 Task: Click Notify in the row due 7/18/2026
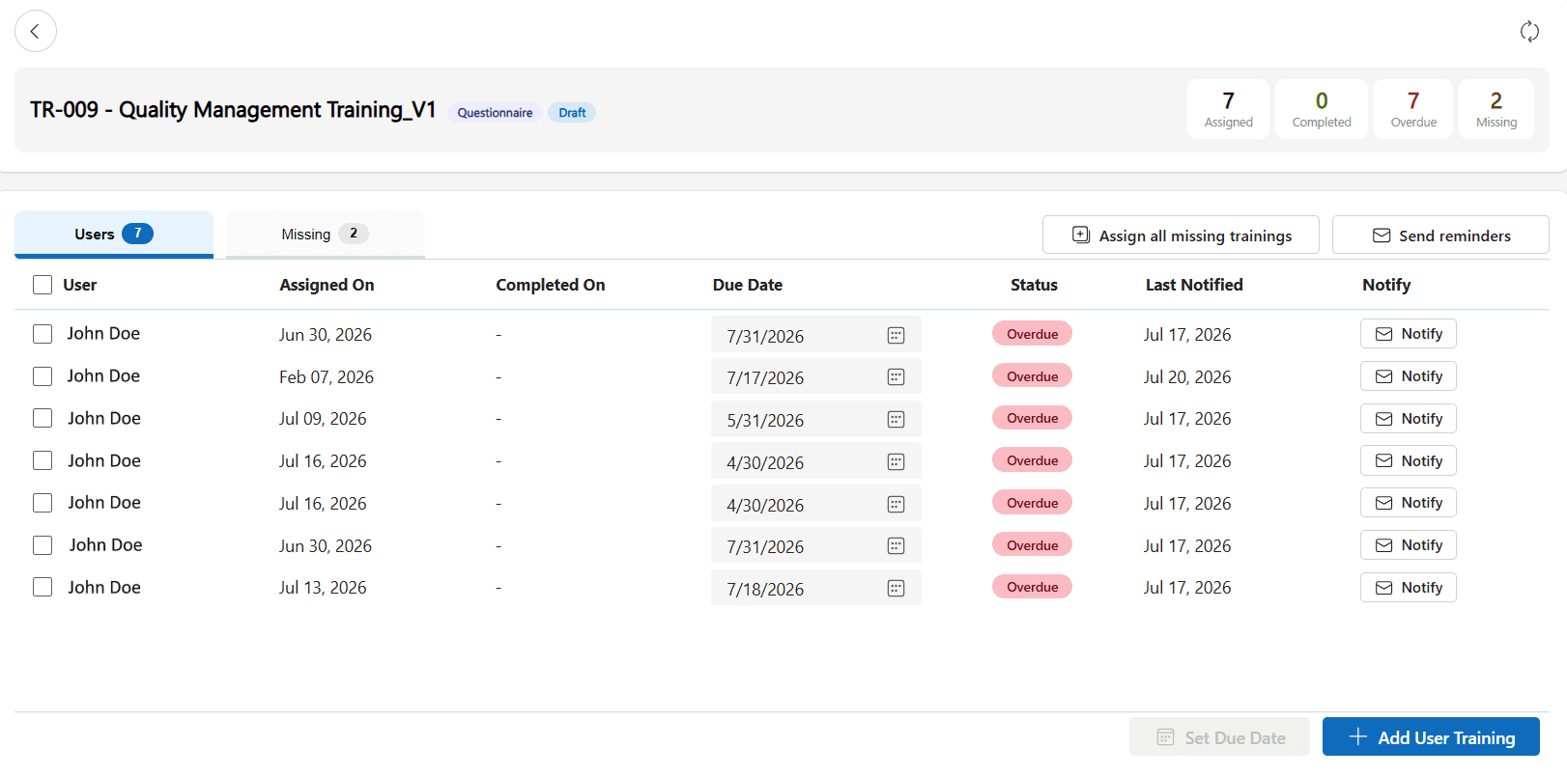pyautogui.click(x=1409, y=588)
